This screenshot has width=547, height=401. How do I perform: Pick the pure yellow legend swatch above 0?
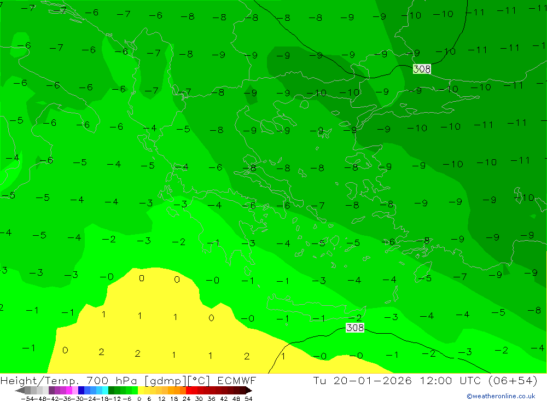point(141,391)
